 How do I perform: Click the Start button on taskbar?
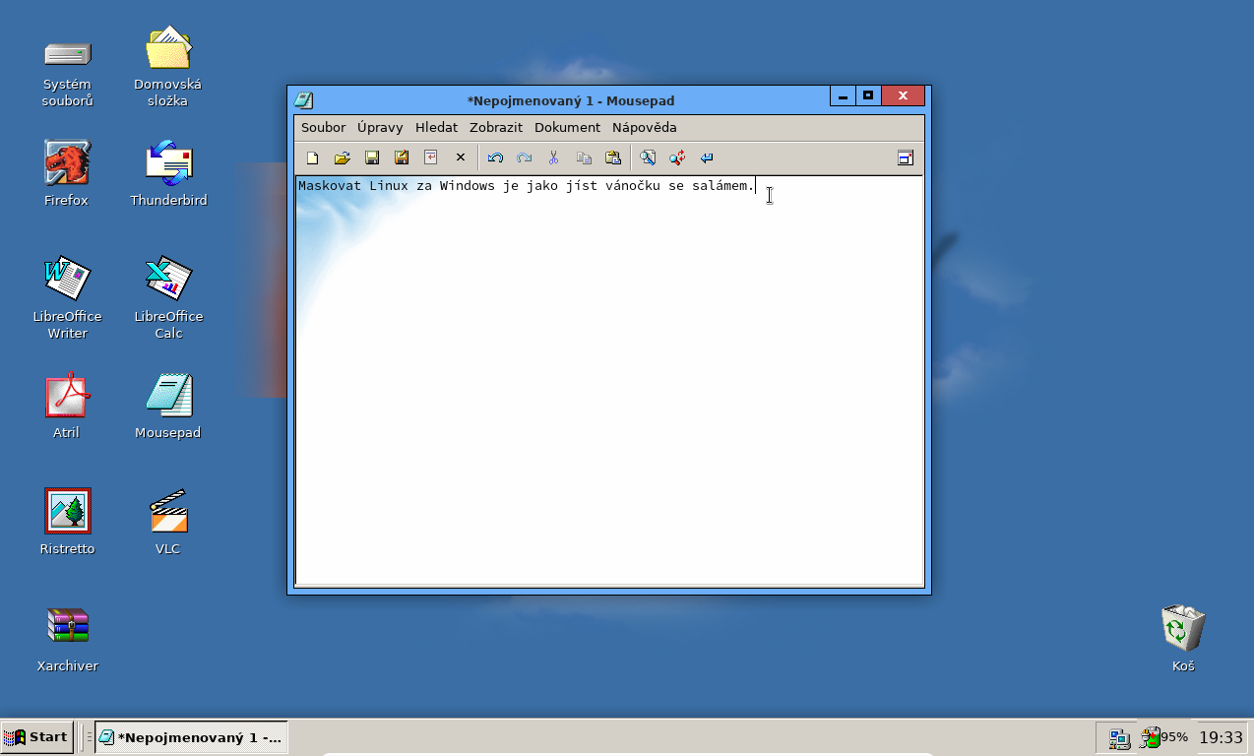(36, 736)
